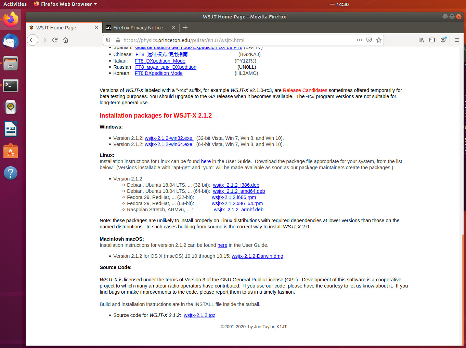Open the Chinese FT8 guide link
This screenshot has height=348, width=466.
161,54
